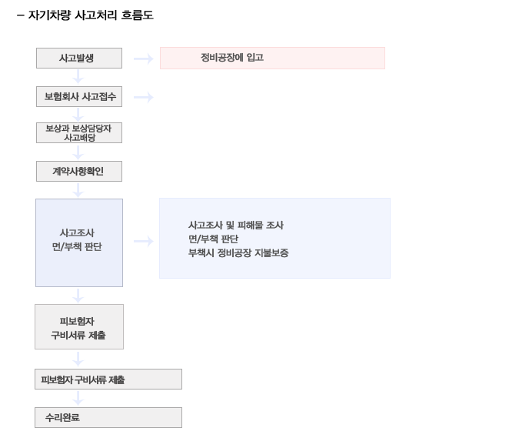Image resolution: width=519 pixels, height=438 pixels.
Task: Click the down arrow above 수리완료
Action: point(78,398)
